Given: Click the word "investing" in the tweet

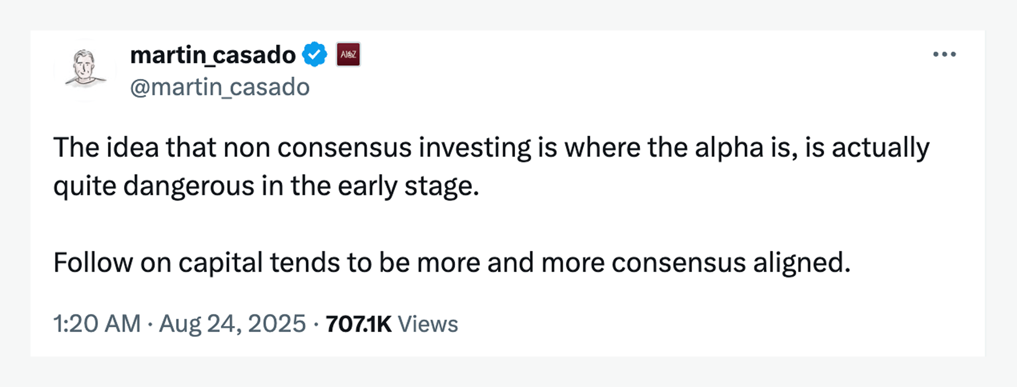Looking at the screenshot, I should click(475, 148).
